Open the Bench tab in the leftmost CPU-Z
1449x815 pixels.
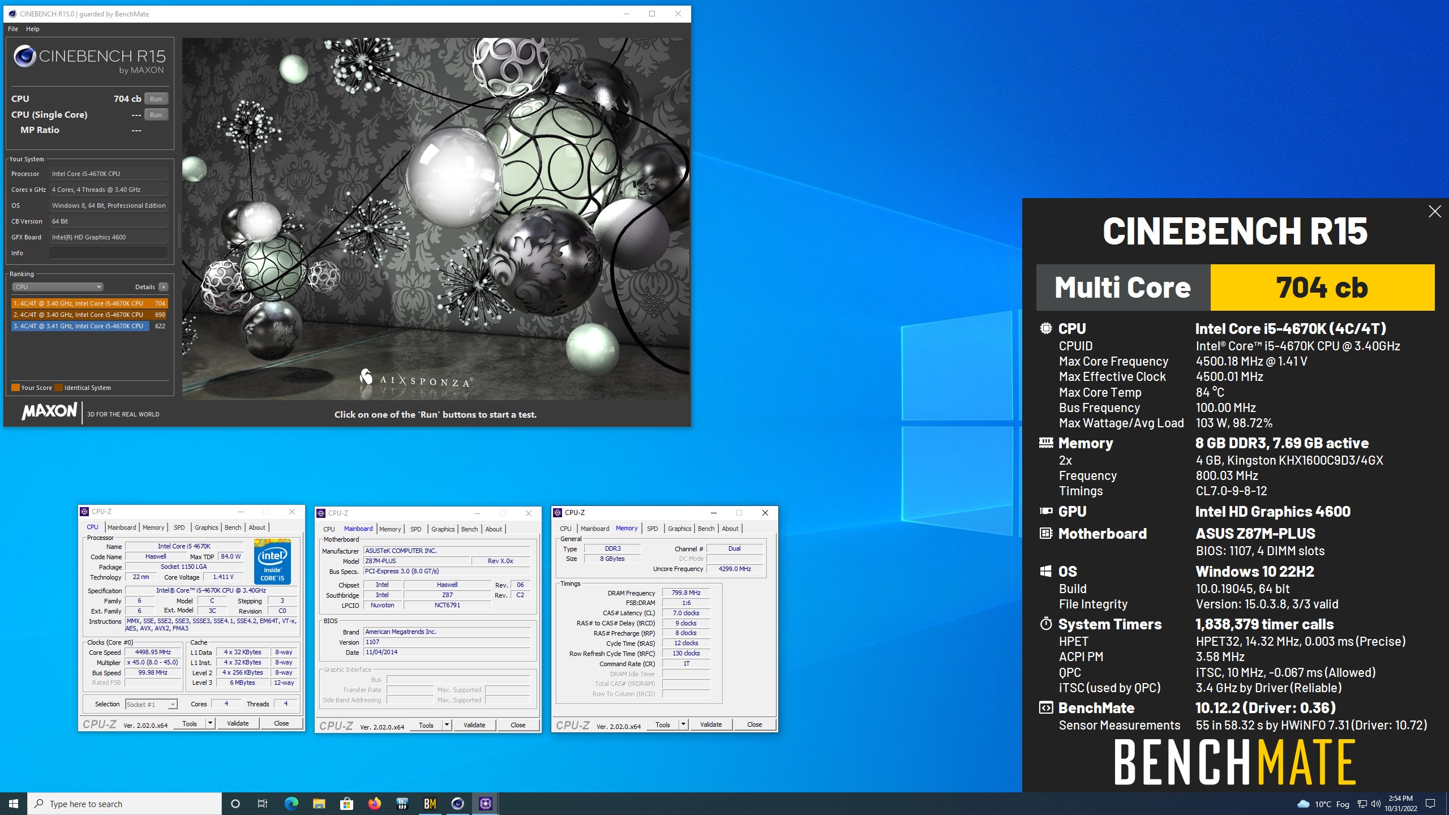[233, 527]
